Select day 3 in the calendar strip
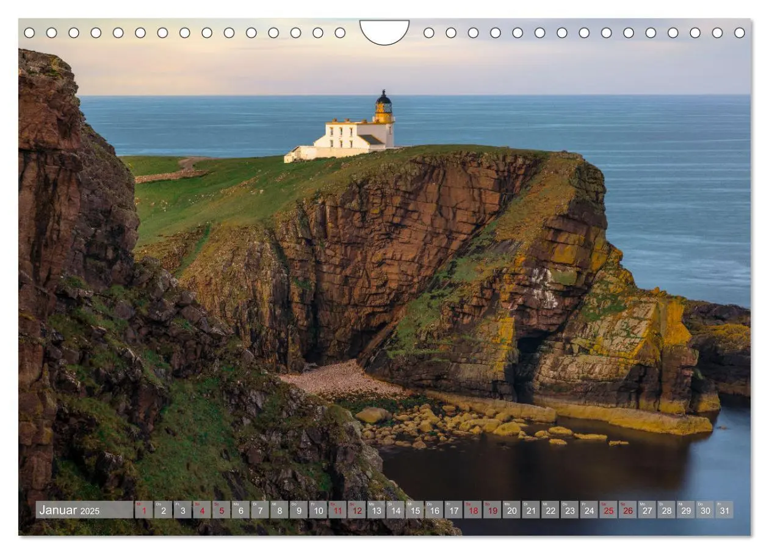The image size is (769, 554). point(182,510)
